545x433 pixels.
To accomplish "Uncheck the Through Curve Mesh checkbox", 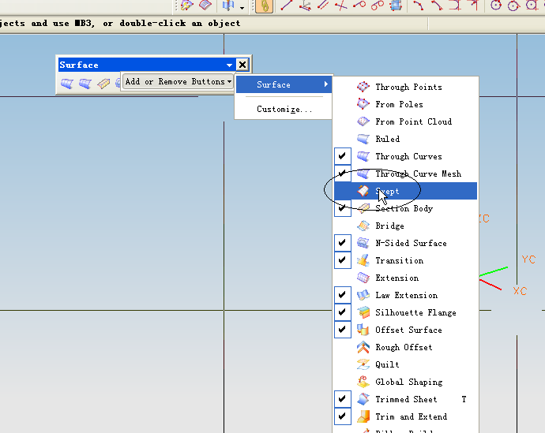I will point(342,174).
